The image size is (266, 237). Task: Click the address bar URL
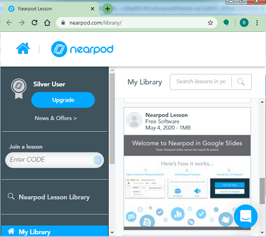pos(96,23)
